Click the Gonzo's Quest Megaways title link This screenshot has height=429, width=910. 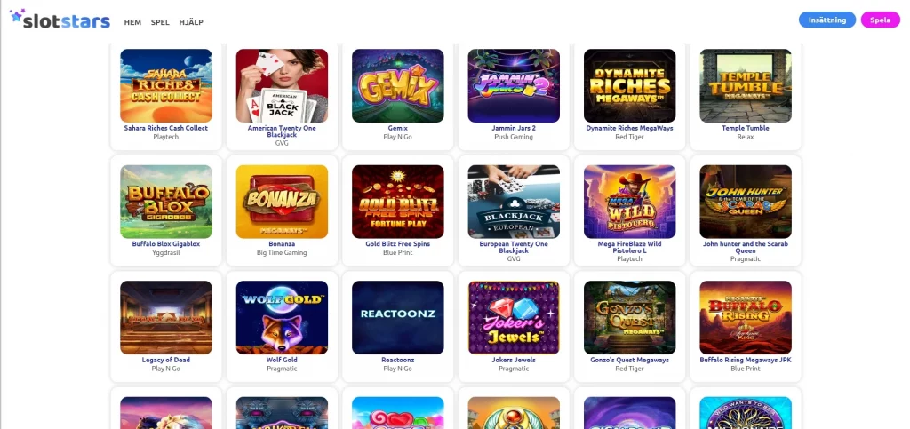pos(630,360)
